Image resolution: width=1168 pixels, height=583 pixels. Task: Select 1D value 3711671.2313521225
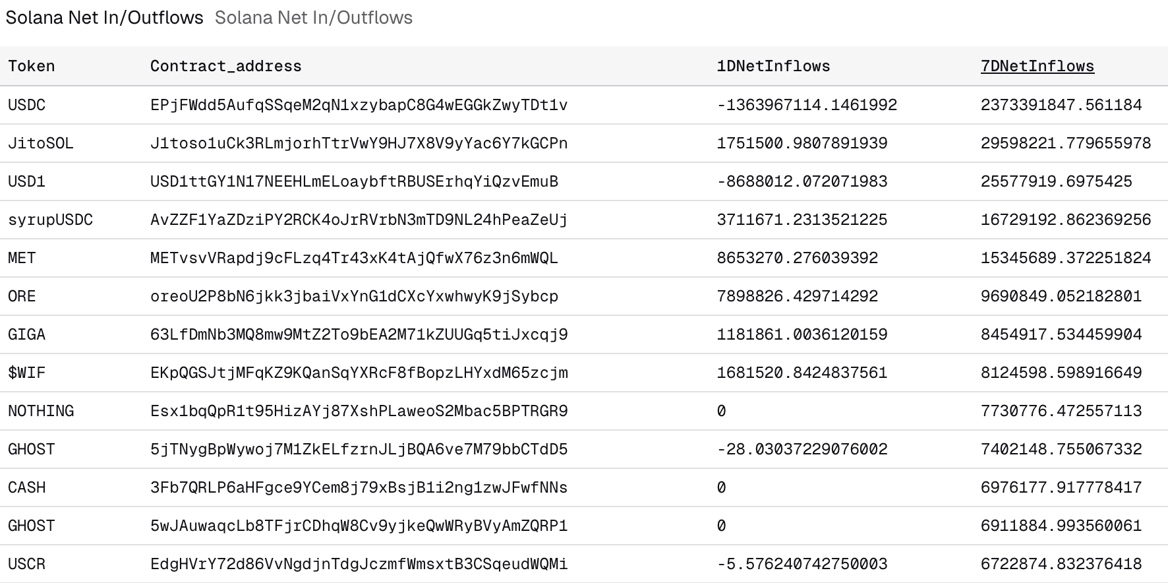pyautogui.click(x=802, y=220)
